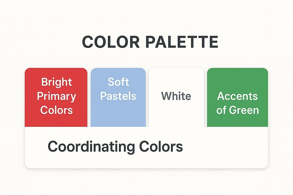Click the word Colors on the red swatch
The width and height of the screenshot is (293, 195).
(x=56, y=110)
